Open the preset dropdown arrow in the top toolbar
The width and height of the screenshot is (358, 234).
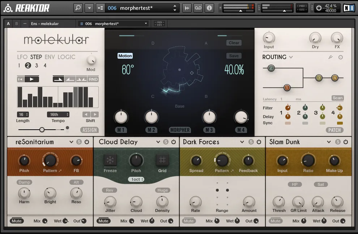pos(89,8)
